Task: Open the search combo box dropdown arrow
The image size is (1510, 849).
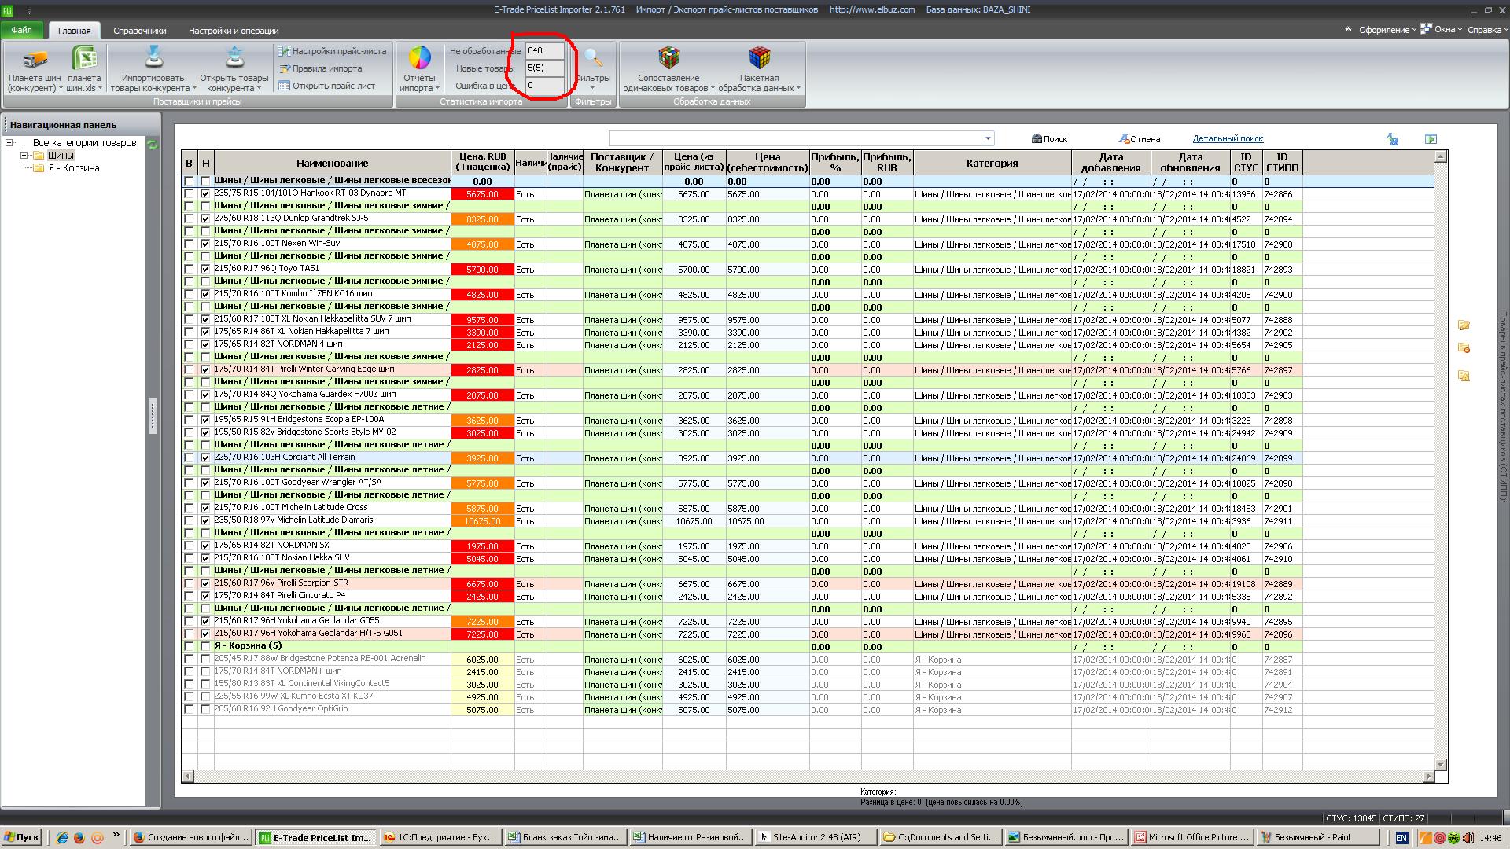Action: [989, 139]
